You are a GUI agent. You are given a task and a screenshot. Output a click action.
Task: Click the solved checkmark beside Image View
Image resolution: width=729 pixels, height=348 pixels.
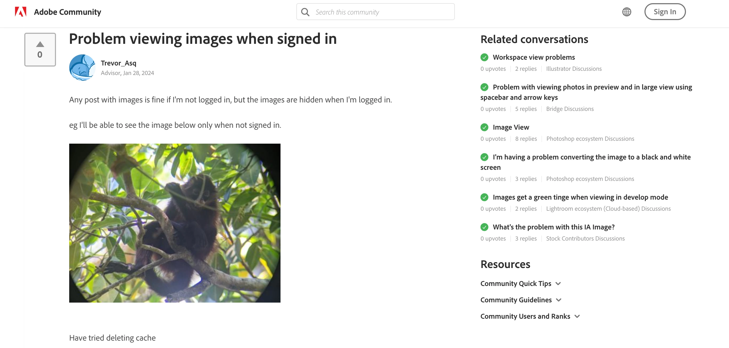(484, 127)
